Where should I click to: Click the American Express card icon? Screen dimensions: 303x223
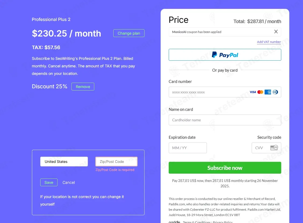click(268, 92)
